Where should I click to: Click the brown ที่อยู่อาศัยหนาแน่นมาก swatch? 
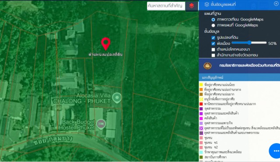tap(201, 94)
